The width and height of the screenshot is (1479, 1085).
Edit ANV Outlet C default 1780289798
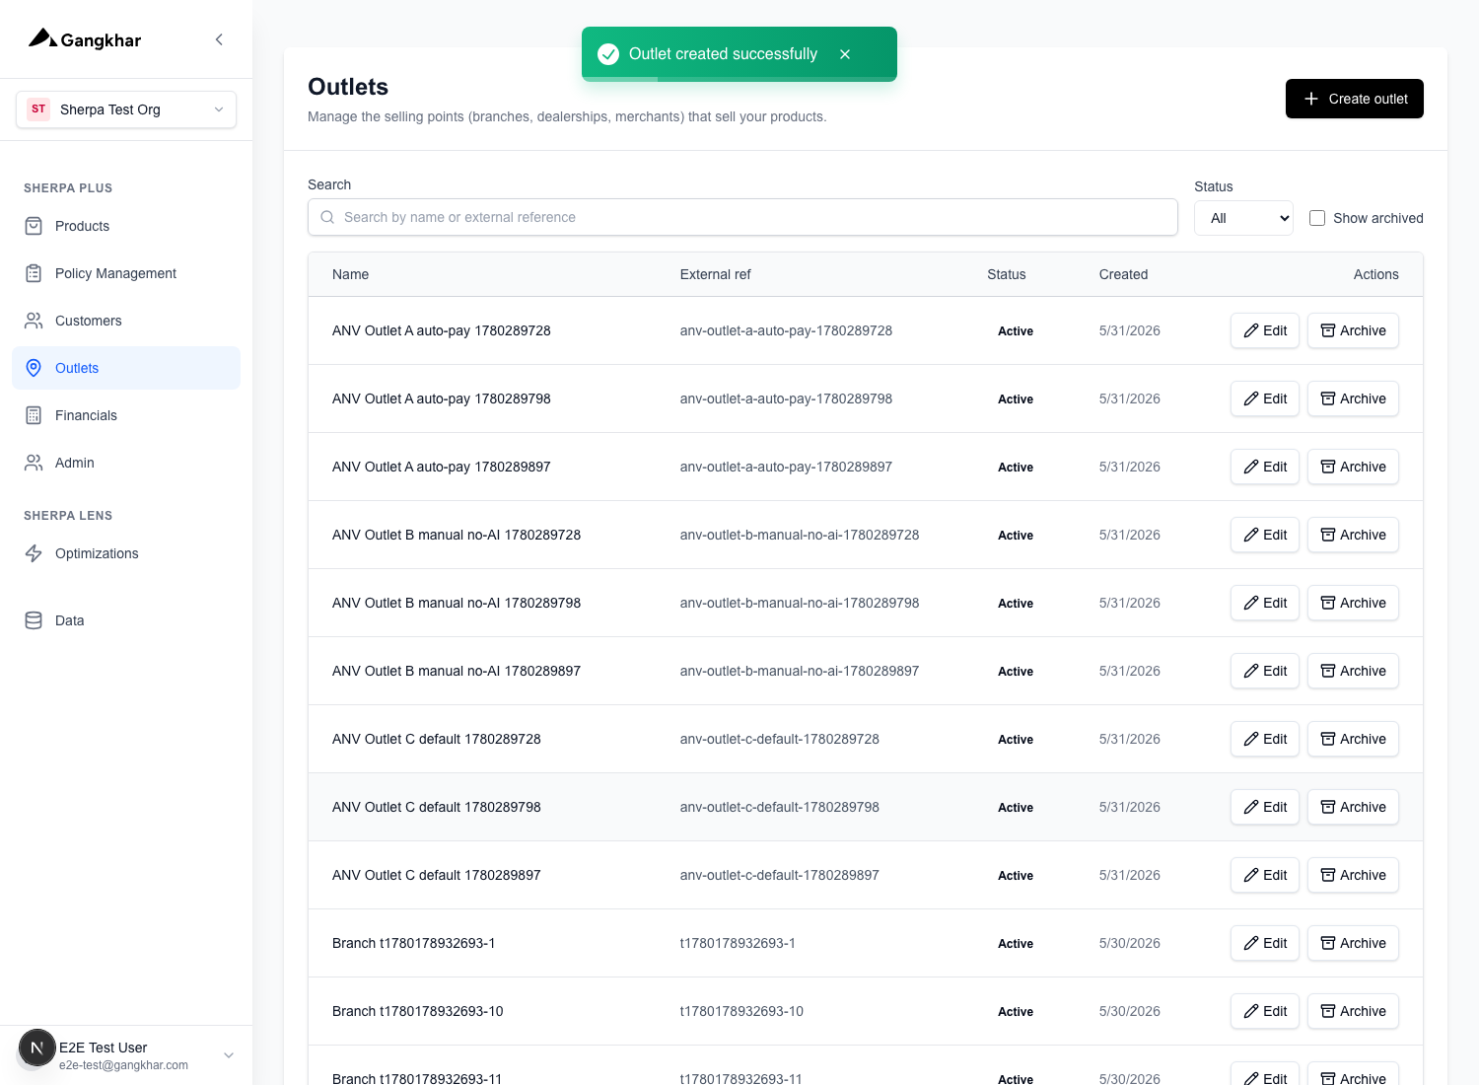(1265, 807)
